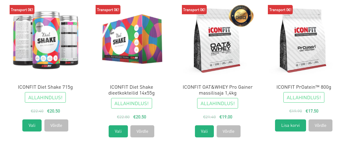Click Võrdle for OAT&WHEY Pro Gainer
The width and height of the screenshot is (352, 147).
coord(228,131)
